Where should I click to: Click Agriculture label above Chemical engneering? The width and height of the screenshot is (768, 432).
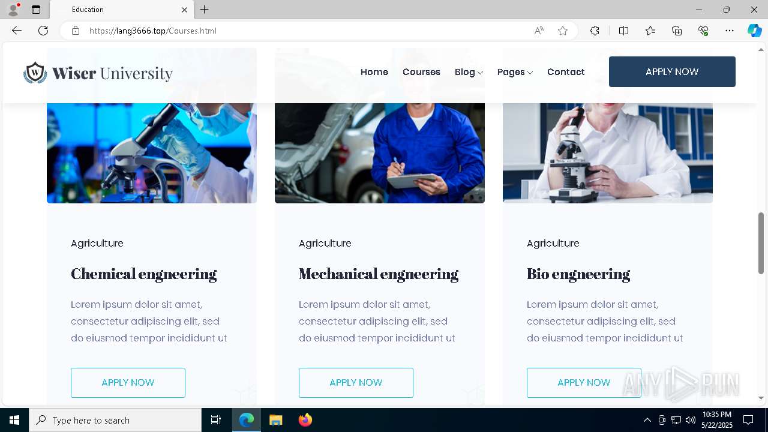pyautogui.click(x=97, y=243)
